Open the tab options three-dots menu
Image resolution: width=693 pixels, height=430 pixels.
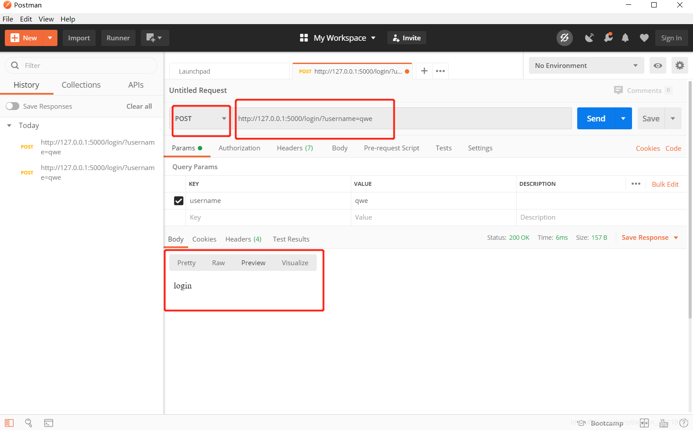click(440, 71)
